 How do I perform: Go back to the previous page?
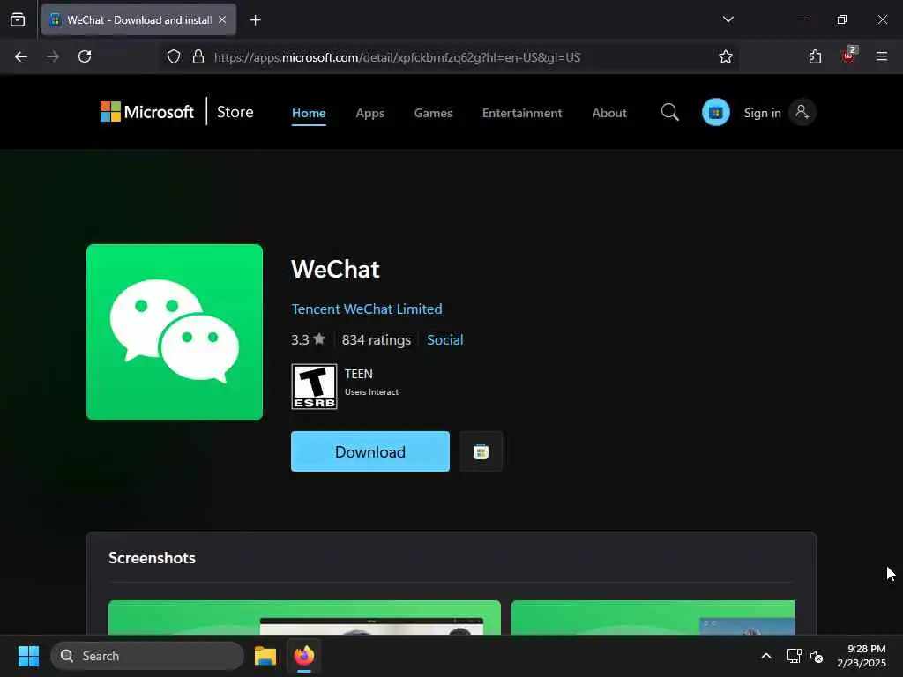click(x=21, y=56)
